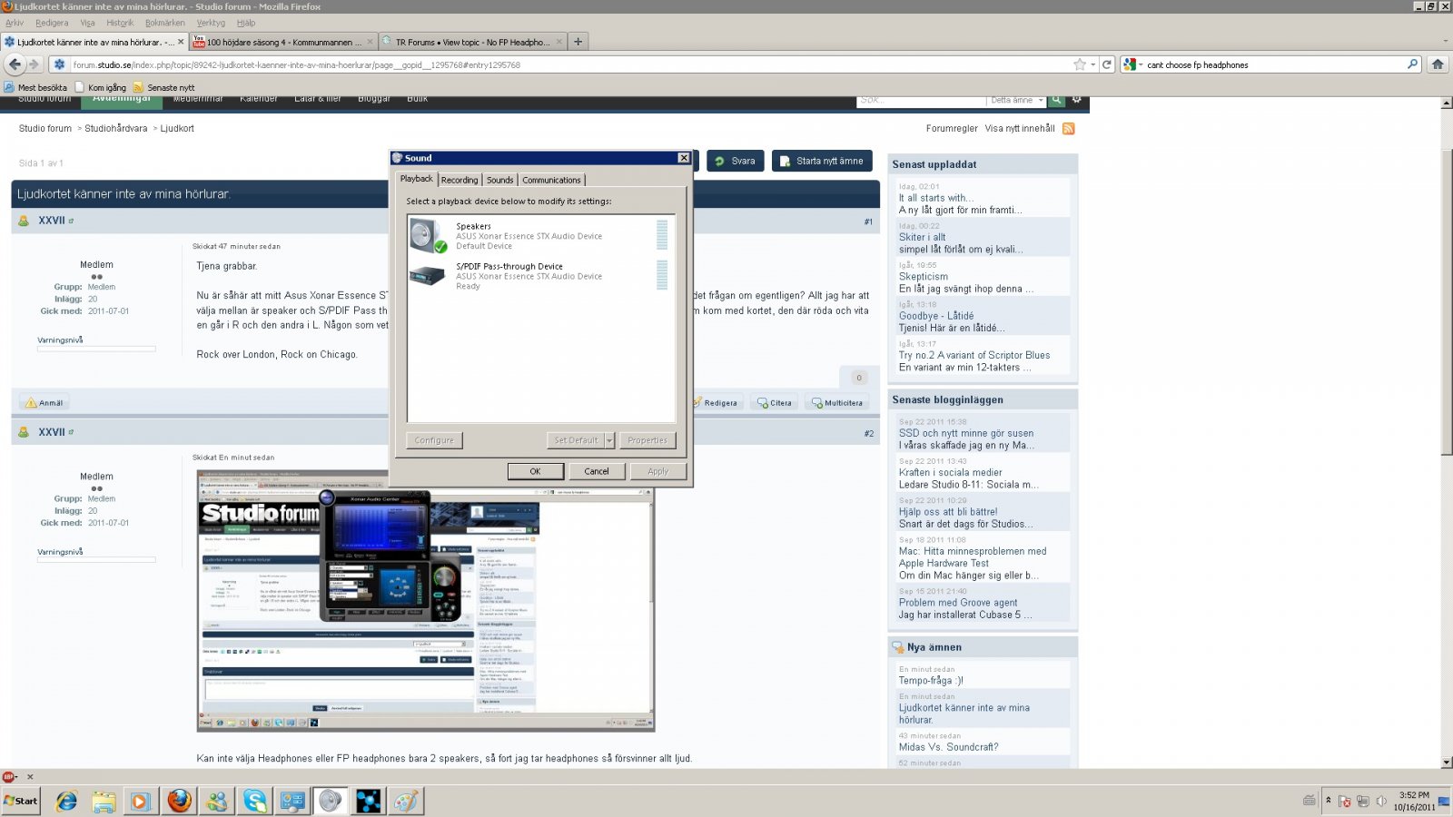Bookmark this page with the star icon
The width and height of the screenshot is (1453, 817).
point(1080,64)
